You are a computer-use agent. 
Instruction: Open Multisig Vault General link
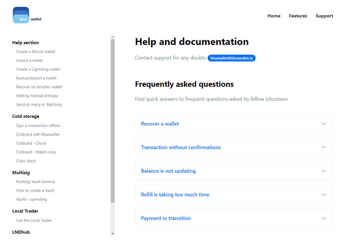pyautogui.click(x=35, y=182)
